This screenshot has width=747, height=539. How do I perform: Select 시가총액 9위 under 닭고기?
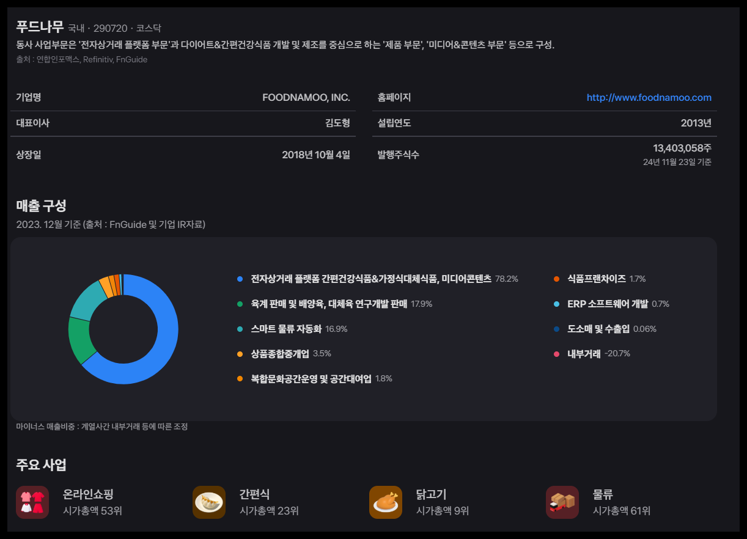pyautogui.click(x=443, y=511)
